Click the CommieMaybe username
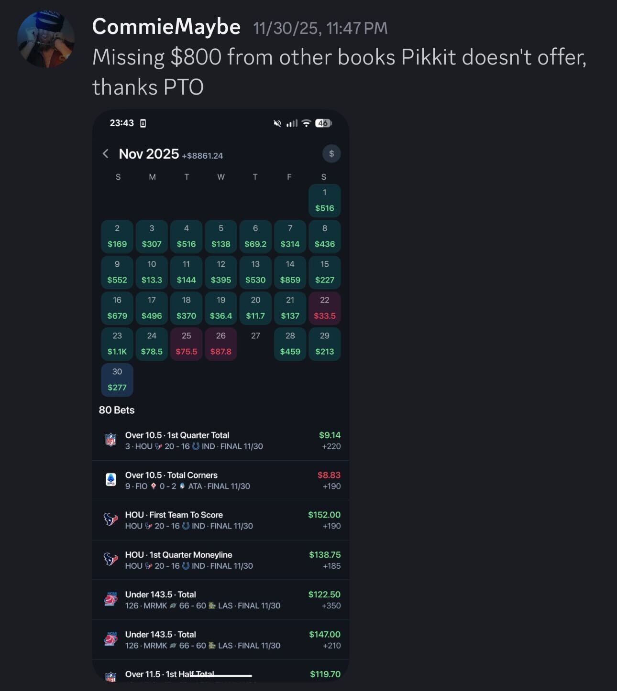617x691 pixels. [x=166, y=27]
